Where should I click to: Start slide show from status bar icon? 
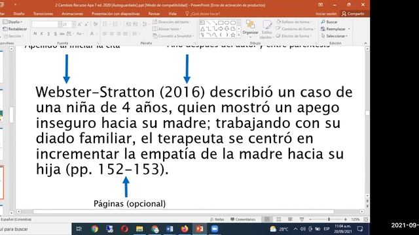[x=302, y=219]
